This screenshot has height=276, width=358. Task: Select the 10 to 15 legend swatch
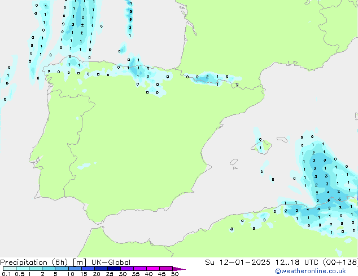75,269
